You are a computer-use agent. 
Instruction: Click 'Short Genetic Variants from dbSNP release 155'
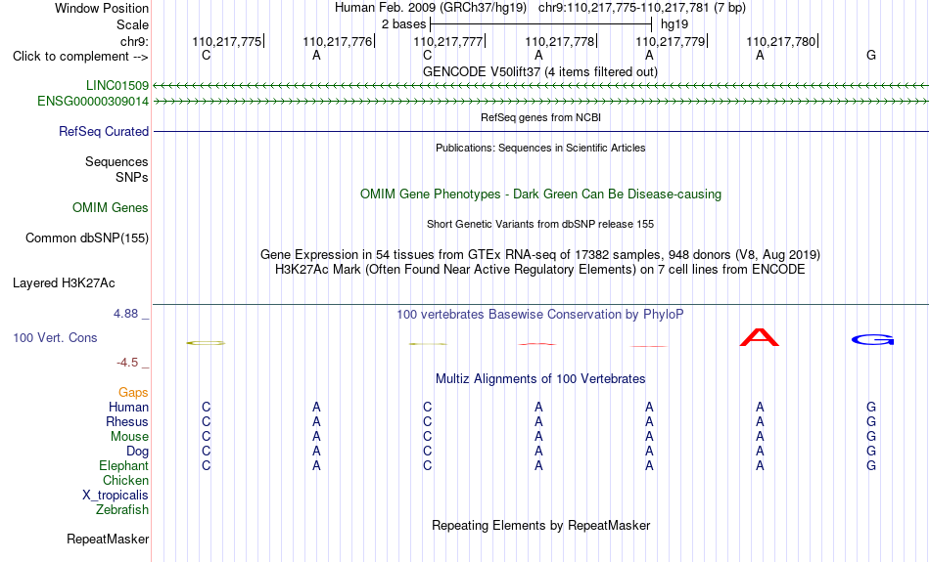tap(540, 224)
